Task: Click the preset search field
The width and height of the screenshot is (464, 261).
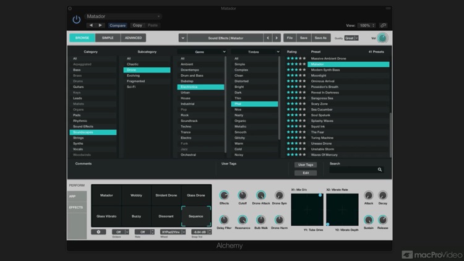Action: click(356, 169)
